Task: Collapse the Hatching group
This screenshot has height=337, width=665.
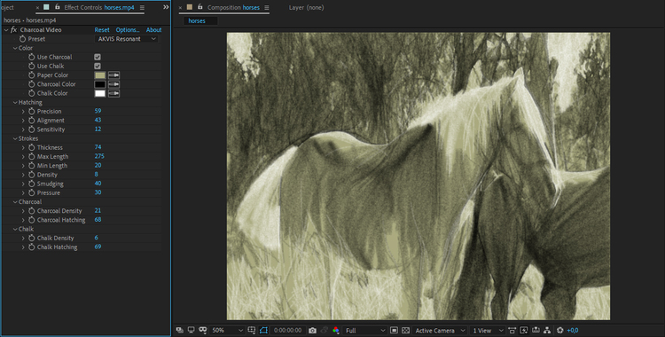Action: coord(15,102)
